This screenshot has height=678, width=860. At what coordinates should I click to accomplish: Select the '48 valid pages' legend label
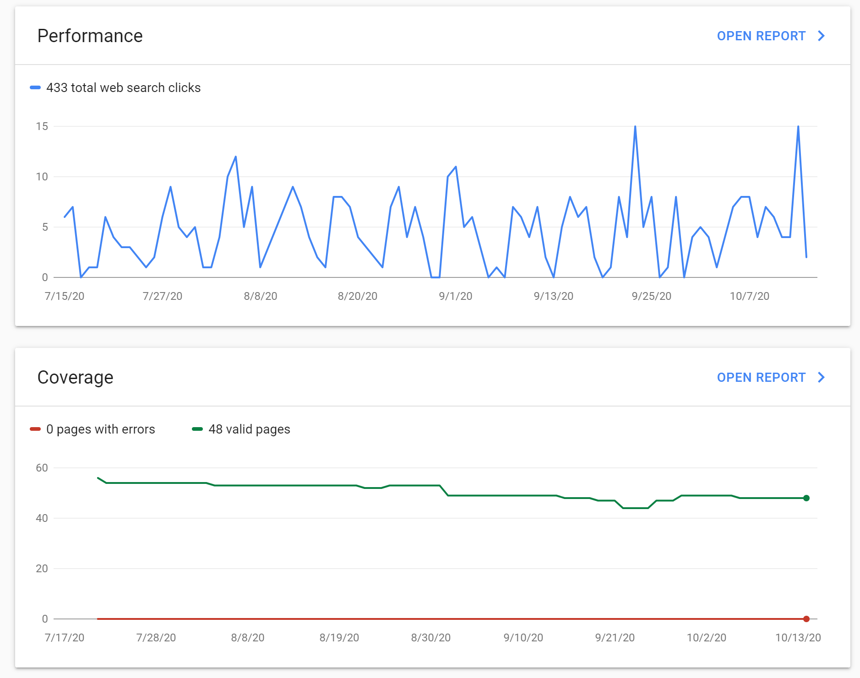point(249,429)
